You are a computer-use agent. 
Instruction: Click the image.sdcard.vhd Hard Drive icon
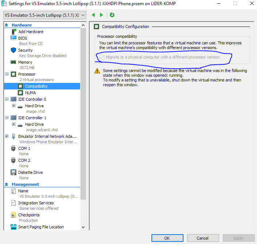pyautogui.click(x=20, y=125)
